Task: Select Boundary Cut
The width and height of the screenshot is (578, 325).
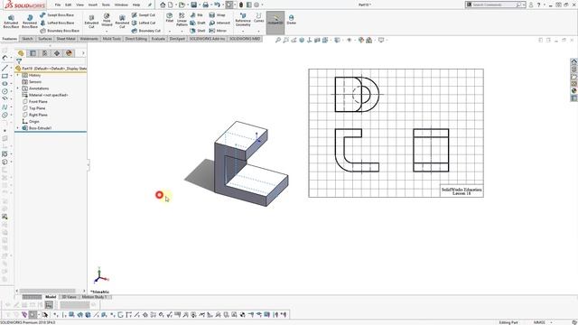Action: 146,31
